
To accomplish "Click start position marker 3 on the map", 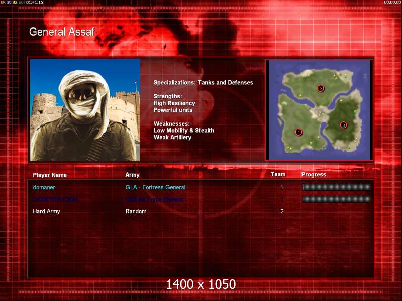I will [344, 125].
